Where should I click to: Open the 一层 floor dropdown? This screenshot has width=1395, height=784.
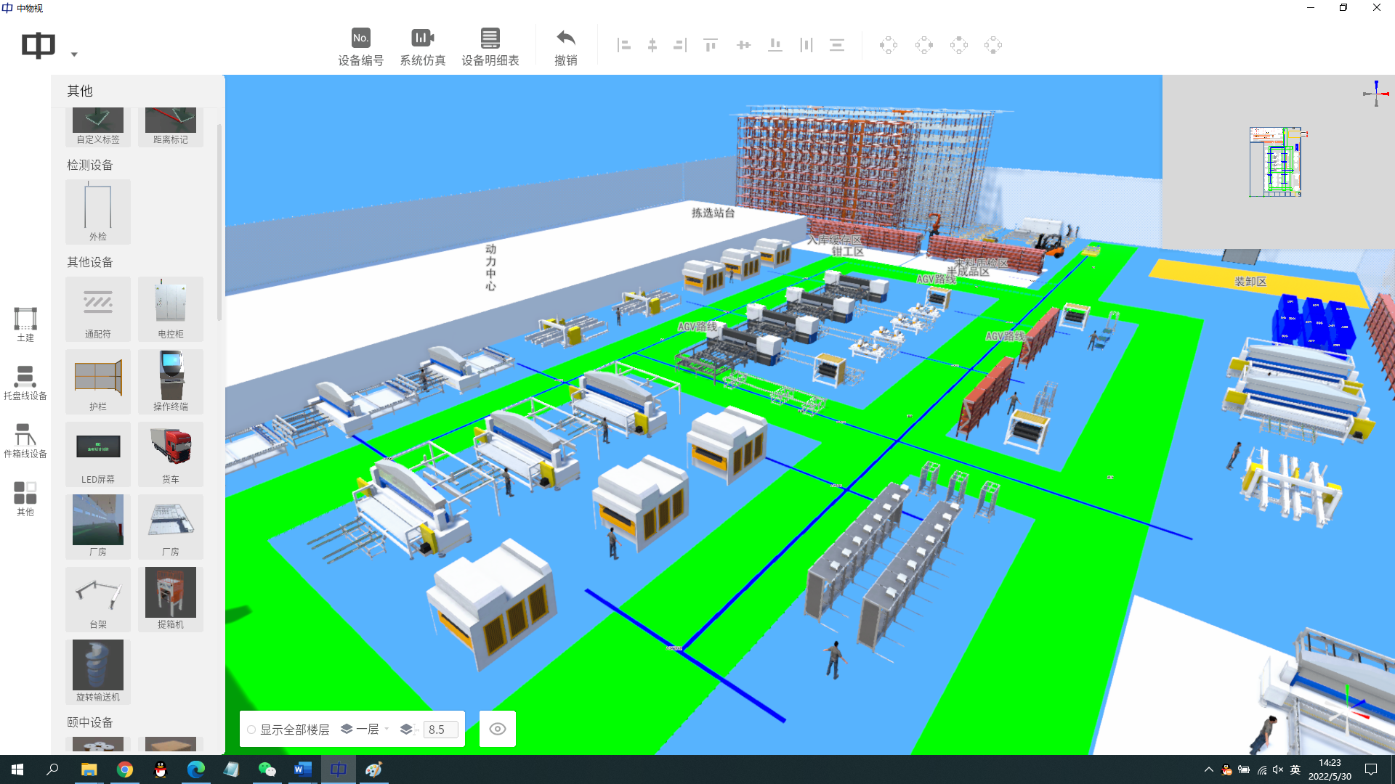371,729
